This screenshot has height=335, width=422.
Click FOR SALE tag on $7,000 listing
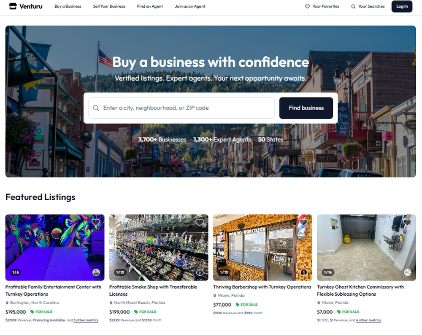point(348,312)
